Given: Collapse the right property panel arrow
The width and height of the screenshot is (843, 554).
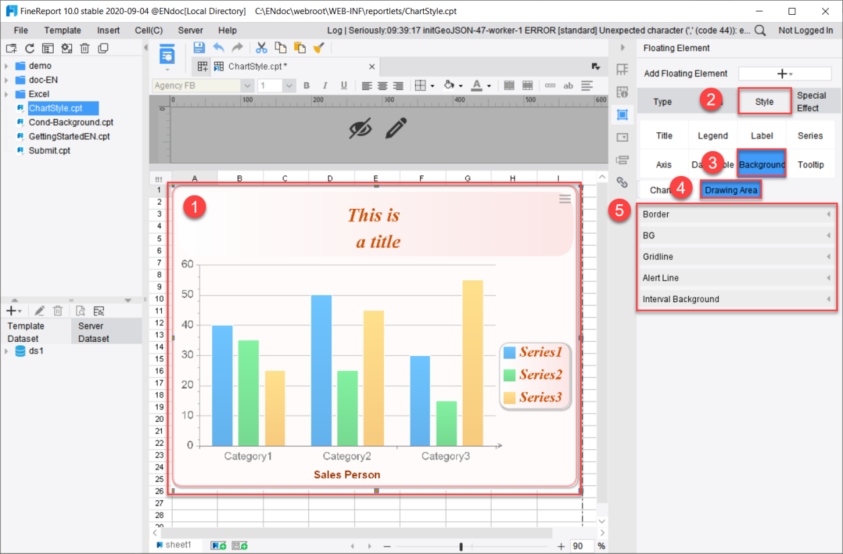Looking at the screenshot, I should [623, 48].
